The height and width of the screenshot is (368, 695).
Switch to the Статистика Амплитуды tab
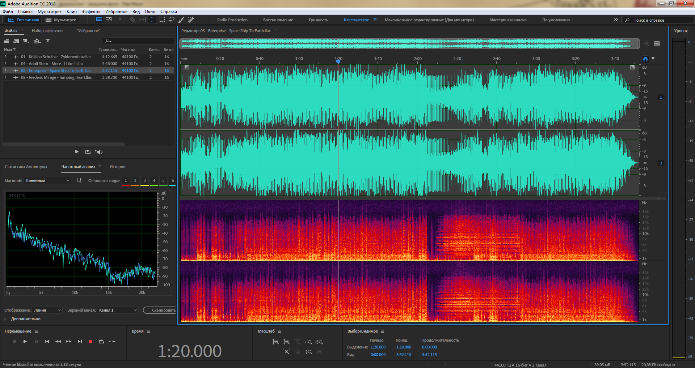click(x=26, y=167)
